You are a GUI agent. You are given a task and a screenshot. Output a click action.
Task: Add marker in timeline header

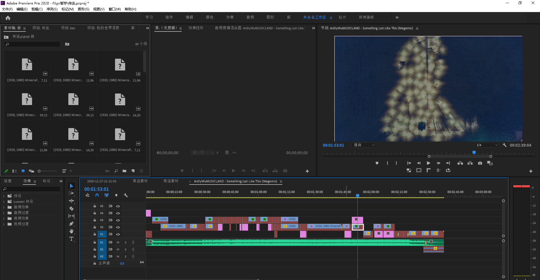(116, 195)
